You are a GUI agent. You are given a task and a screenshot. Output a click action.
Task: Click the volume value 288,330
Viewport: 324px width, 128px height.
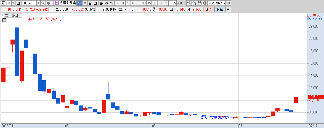(62, 9)
